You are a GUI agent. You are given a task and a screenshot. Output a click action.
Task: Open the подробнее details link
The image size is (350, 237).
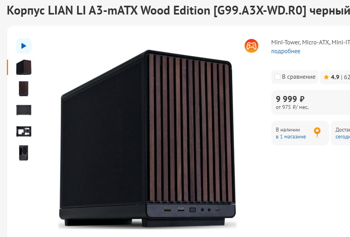coord(286,51)
